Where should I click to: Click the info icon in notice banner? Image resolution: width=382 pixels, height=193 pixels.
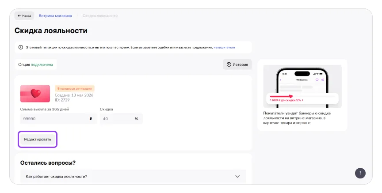click(21, 47)
